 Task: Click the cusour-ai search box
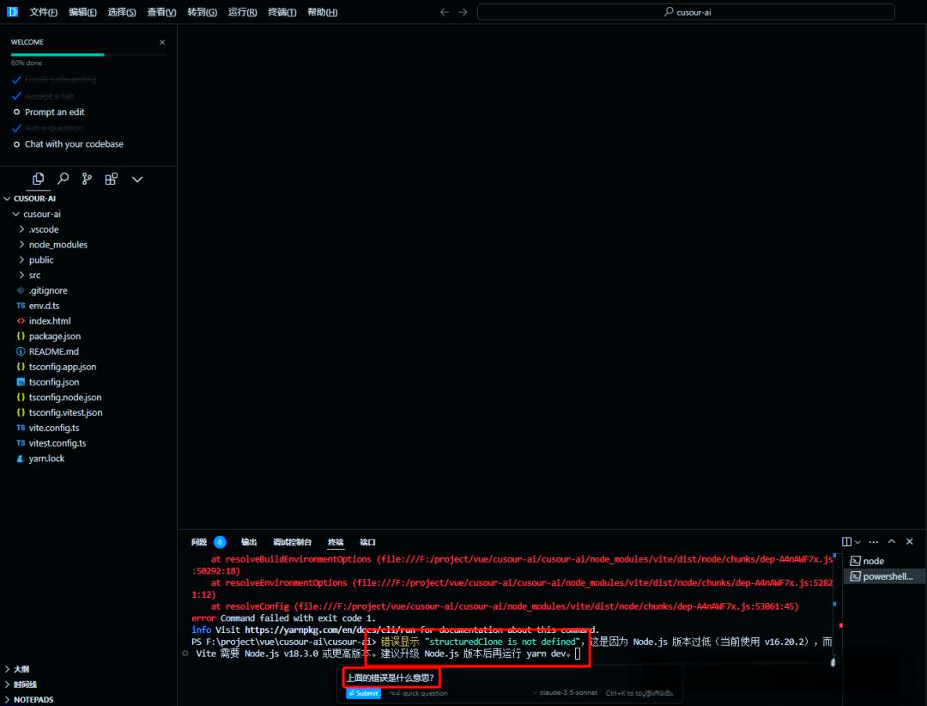click(686, 12)
